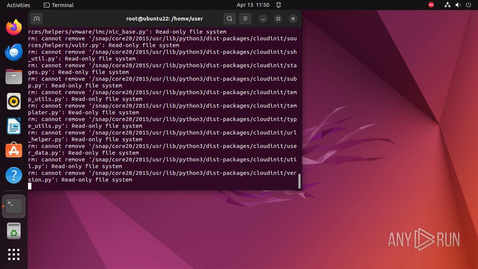
Task: Maximize the terminal window
Action: (278, 19)
